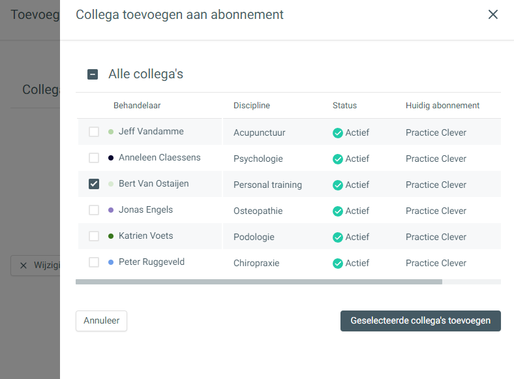Screen dimensions: 514x379
Task: Click the Discipline column header
Action: click(x=252, y=106)
